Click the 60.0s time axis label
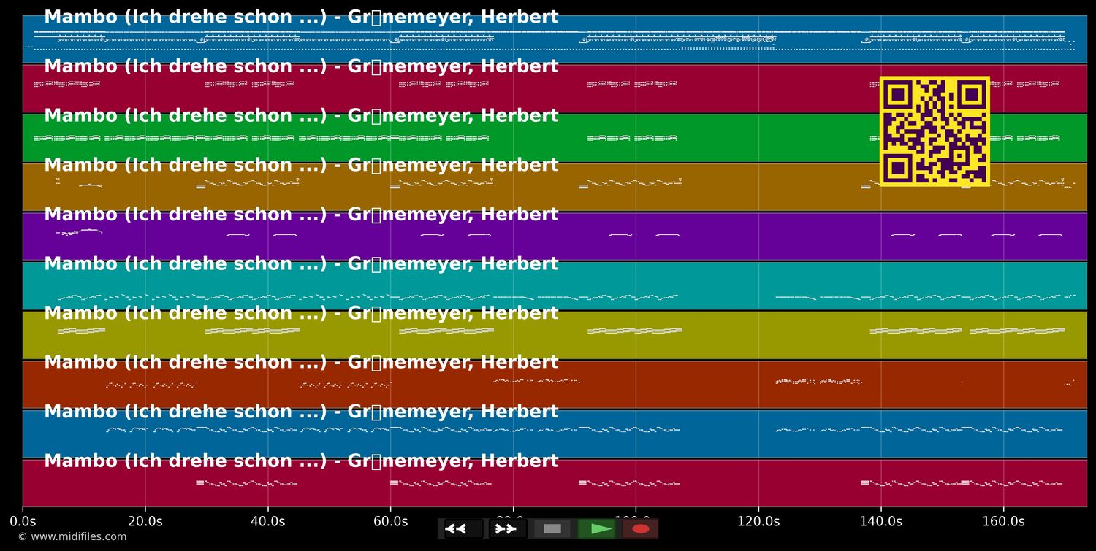 390,522
